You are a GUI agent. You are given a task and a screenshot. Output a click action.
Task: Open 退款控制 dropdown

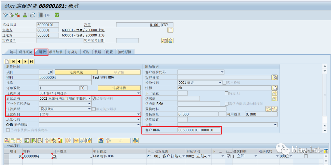point(139,114)
